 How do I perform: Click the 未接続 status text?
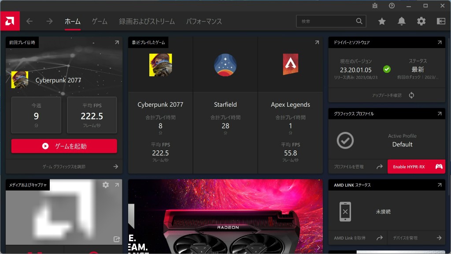[383, 212]
